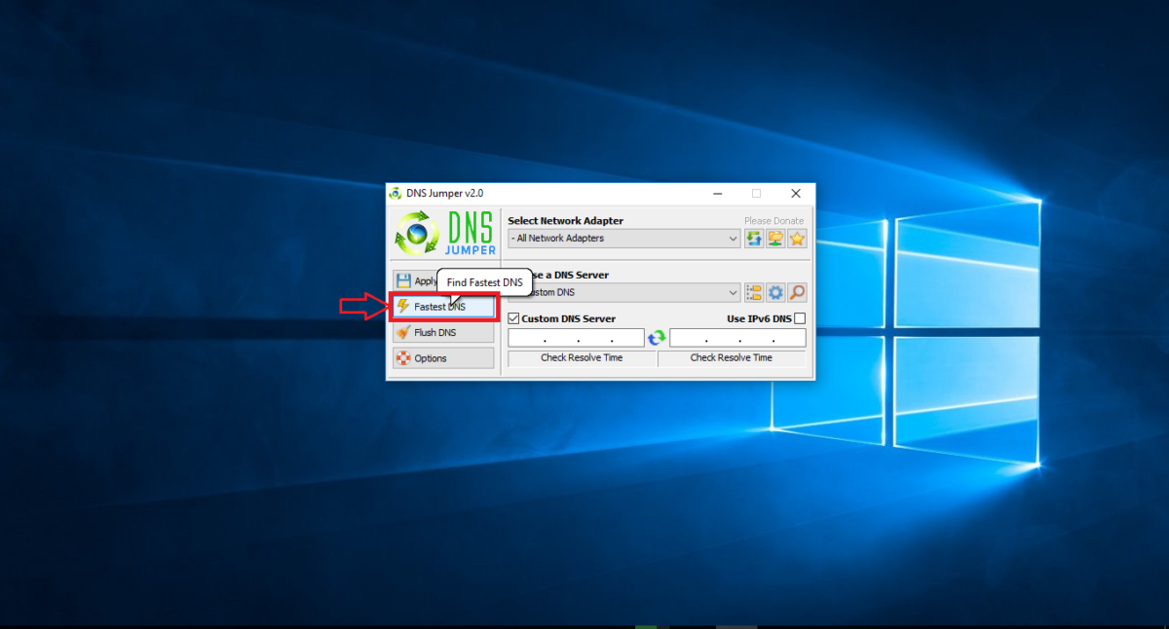Enable the Use IPv6 DNS checkbox
The height and width of the screenshot is (629, 1169).
(800, 318)
